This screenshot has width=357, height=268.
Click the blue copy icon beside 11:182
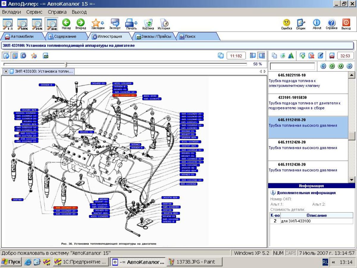[x=221, y=56]
